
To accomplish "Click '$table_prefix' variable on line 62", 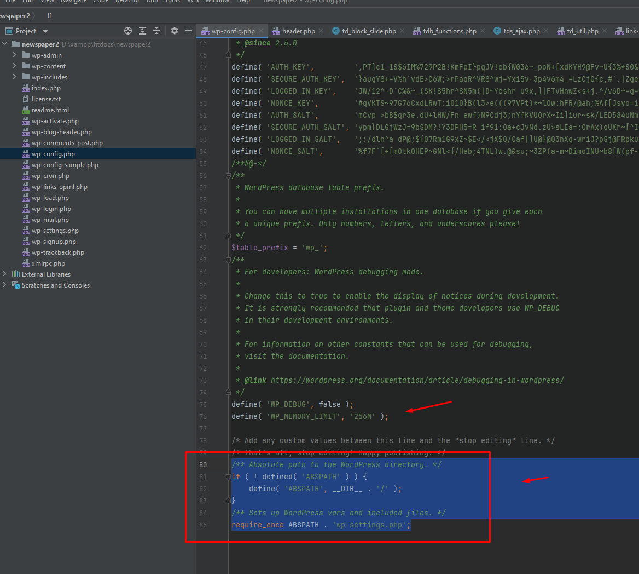I will (x=259, y=248).
